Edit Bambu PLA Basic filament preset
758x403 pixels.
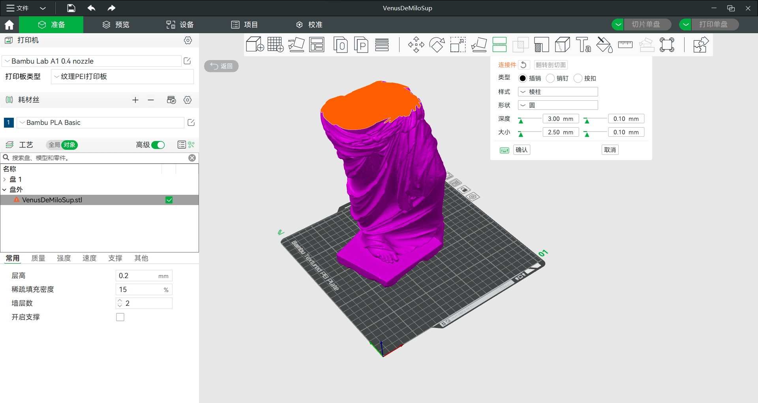(x=191, y=122)
